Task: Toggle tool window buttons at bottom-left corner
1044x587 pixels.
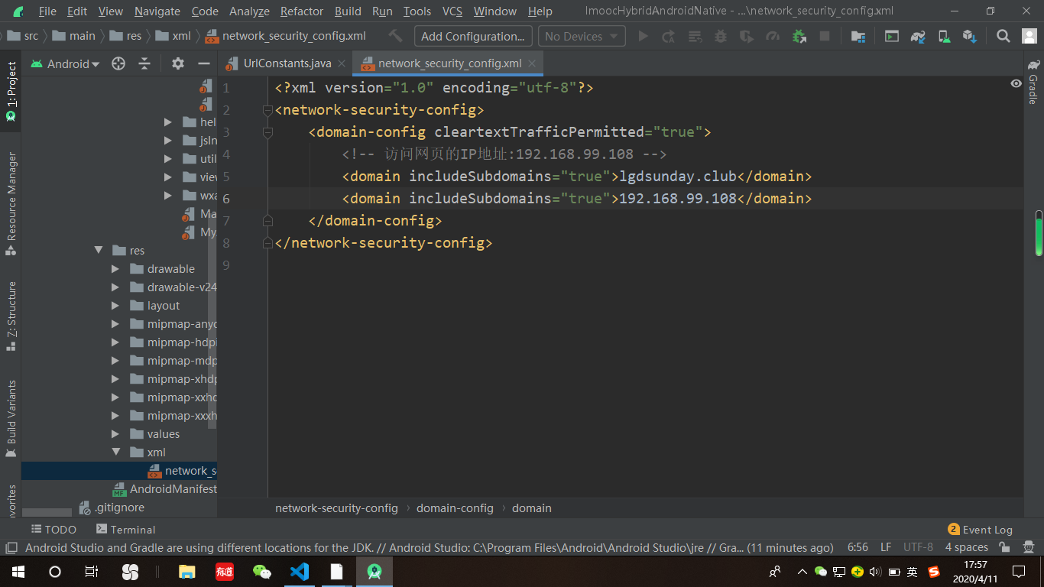Action: pos(11,547)
